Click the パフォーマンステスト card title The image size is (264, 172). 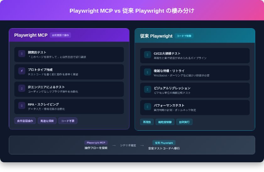169,105
